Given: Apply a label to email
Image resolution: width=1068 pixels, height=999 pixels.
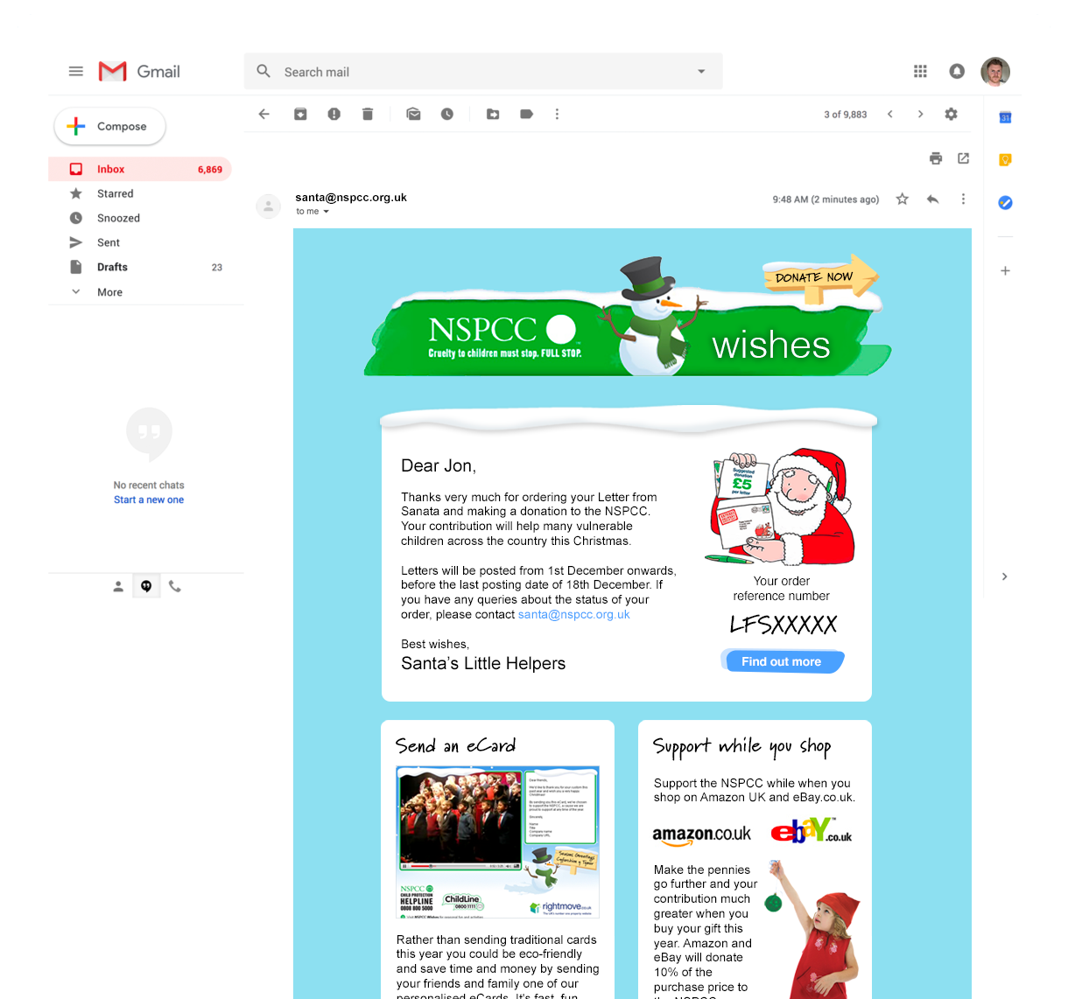Looking at the screenshot, I should 526,114.
